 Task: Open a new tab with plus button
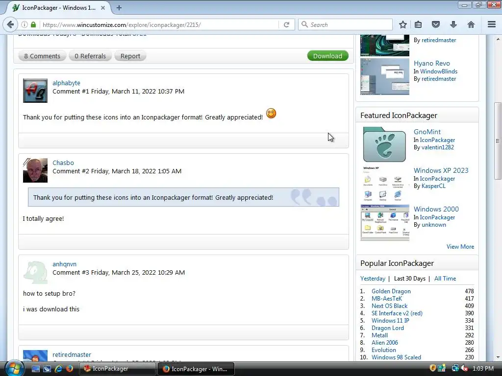[119, 8]
